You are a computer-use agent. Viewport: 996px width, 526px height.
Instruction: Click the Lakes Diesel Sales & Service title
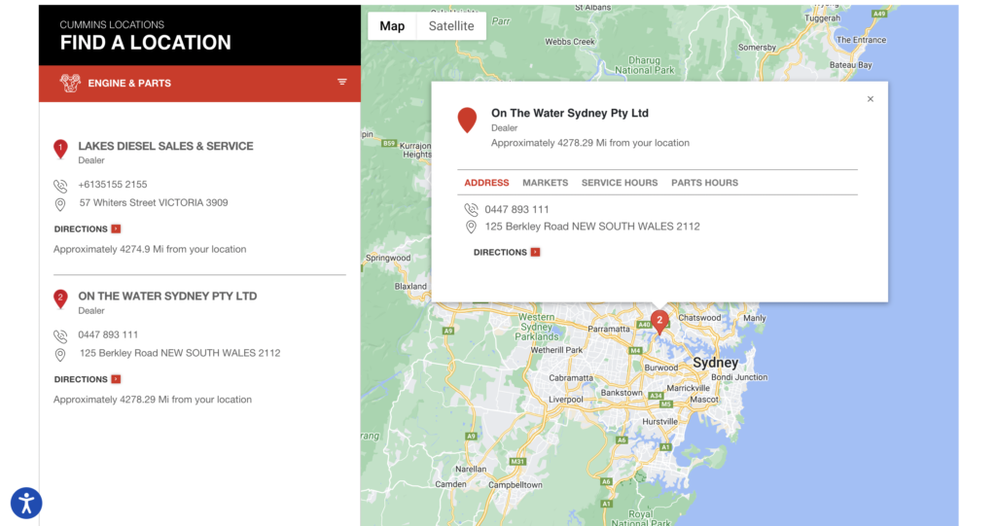(165, 146)
